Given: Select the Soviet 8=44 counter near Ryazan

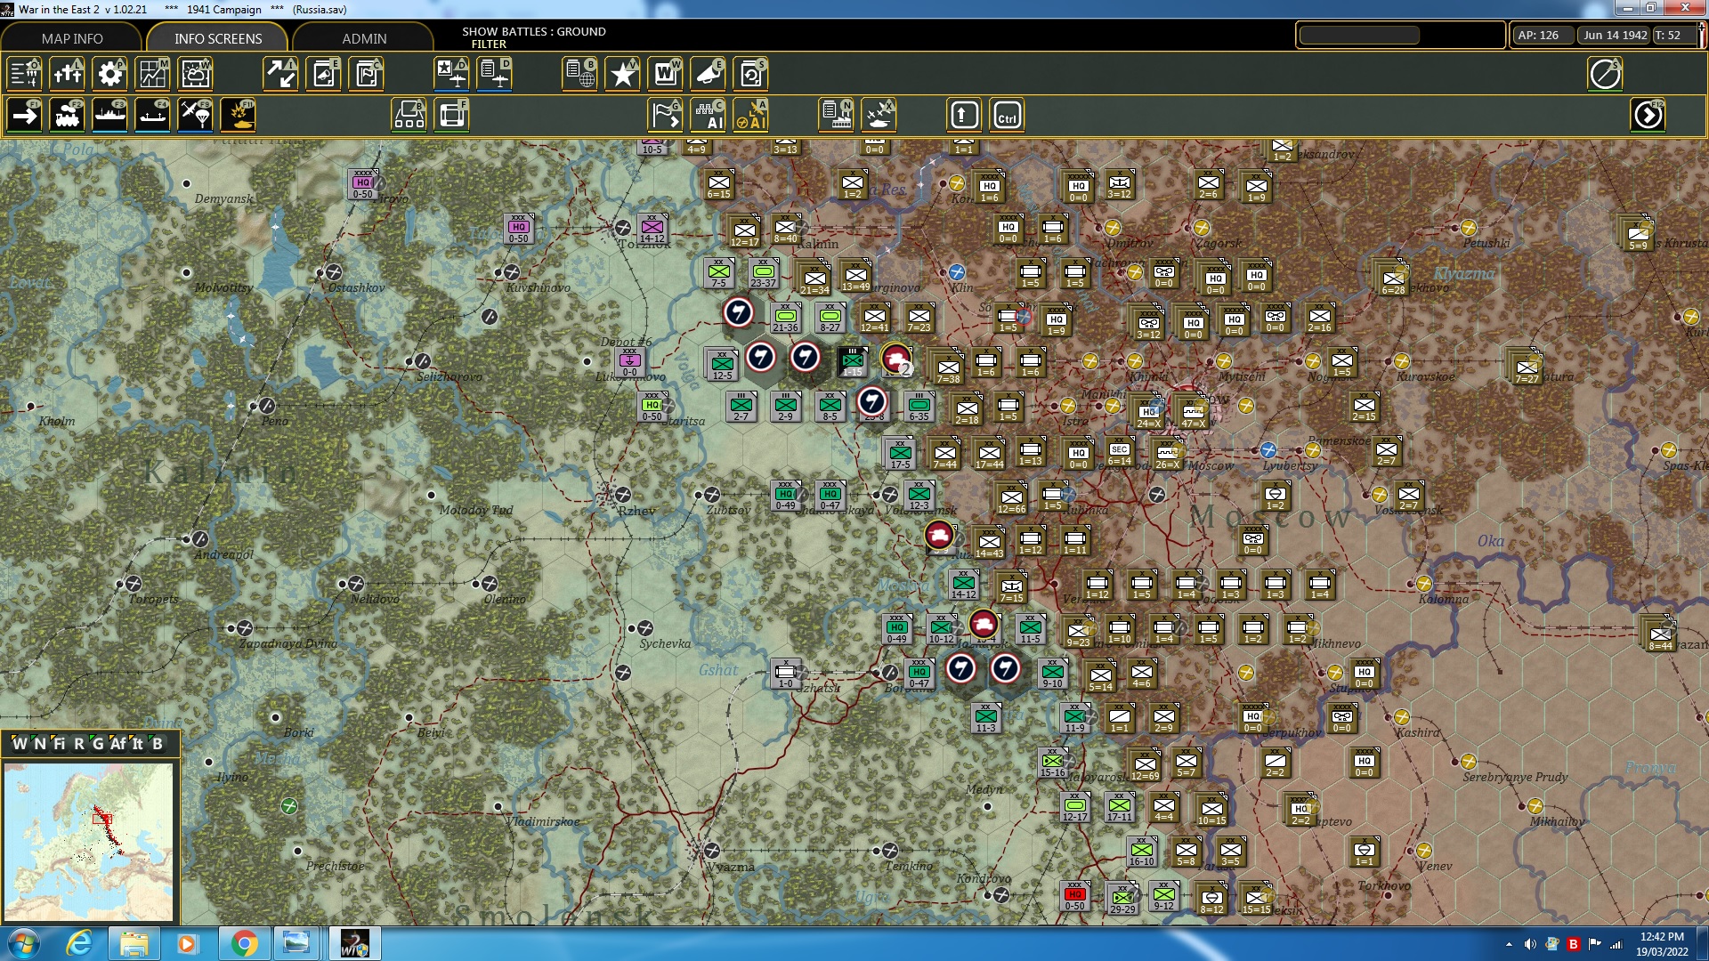Looking at the screenshot, I should pos(1660,636).
